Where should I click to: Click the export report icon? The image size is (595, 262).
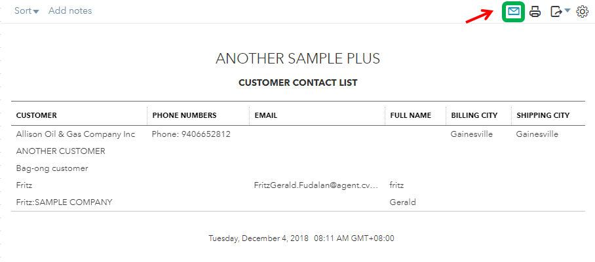pyautogui.click(x=556, y=12)
